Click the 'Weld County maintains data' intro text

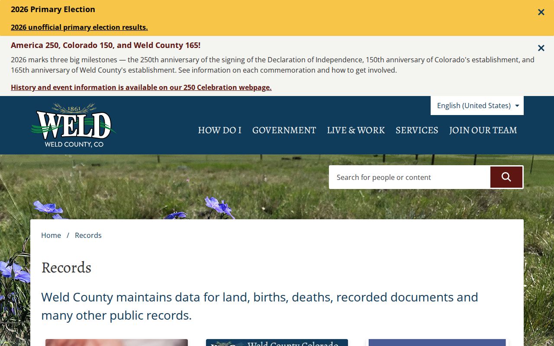click(260, 306)
